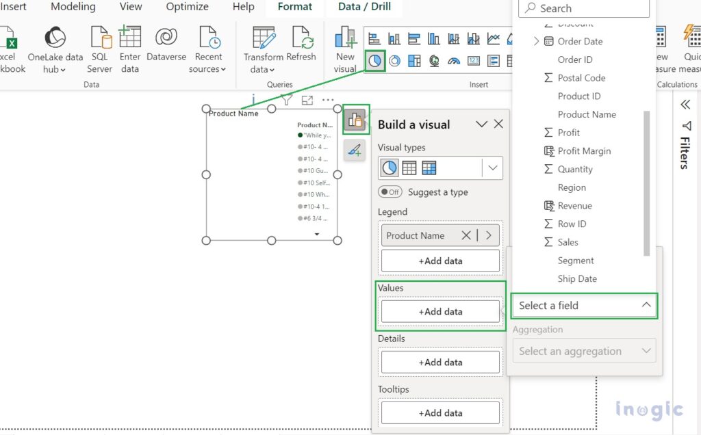
Task: Click +Add data under Tooltips
Action: tap(440, 412)
